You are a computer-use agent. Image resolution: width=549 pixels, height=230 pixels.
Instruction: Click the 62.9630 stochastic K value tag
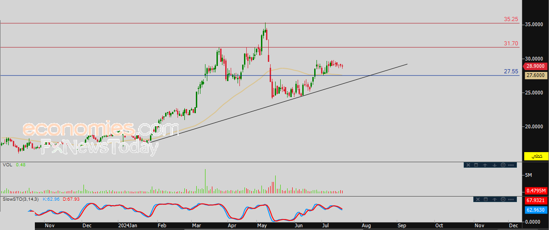point(536,210)
